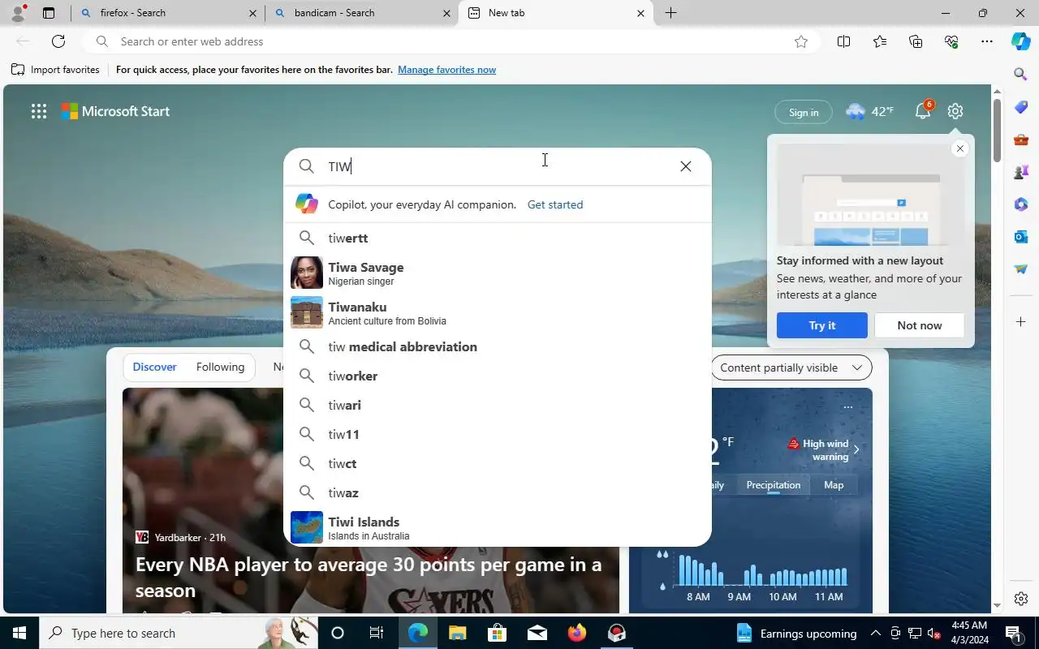
Task: Open the Windows Start menu
Action: pyautogui.click(x=19, y=633)
